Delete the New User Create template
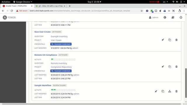This screenshot has width=187, height=105. pyautogui.click(x=176, y=40)
